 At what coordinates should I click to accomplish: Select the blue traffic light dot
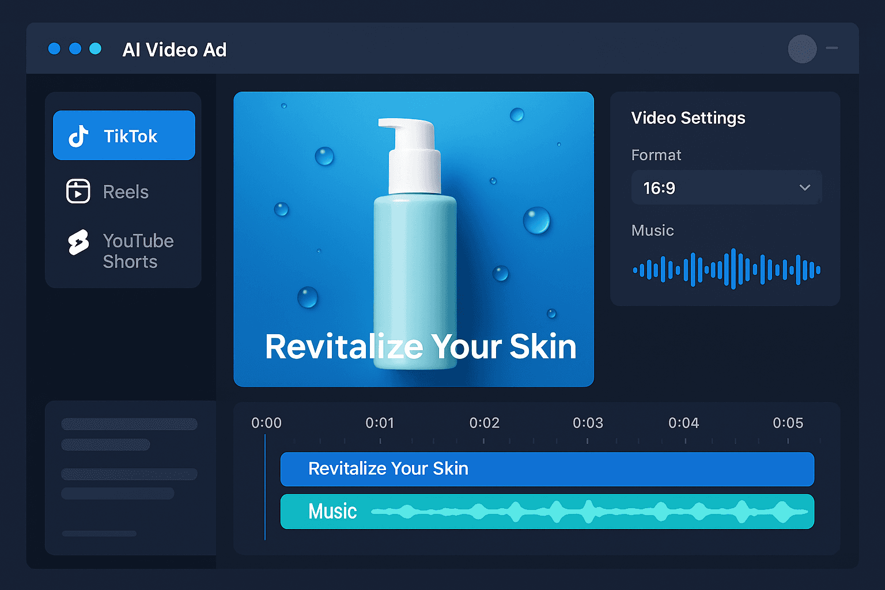click(74, 49)
